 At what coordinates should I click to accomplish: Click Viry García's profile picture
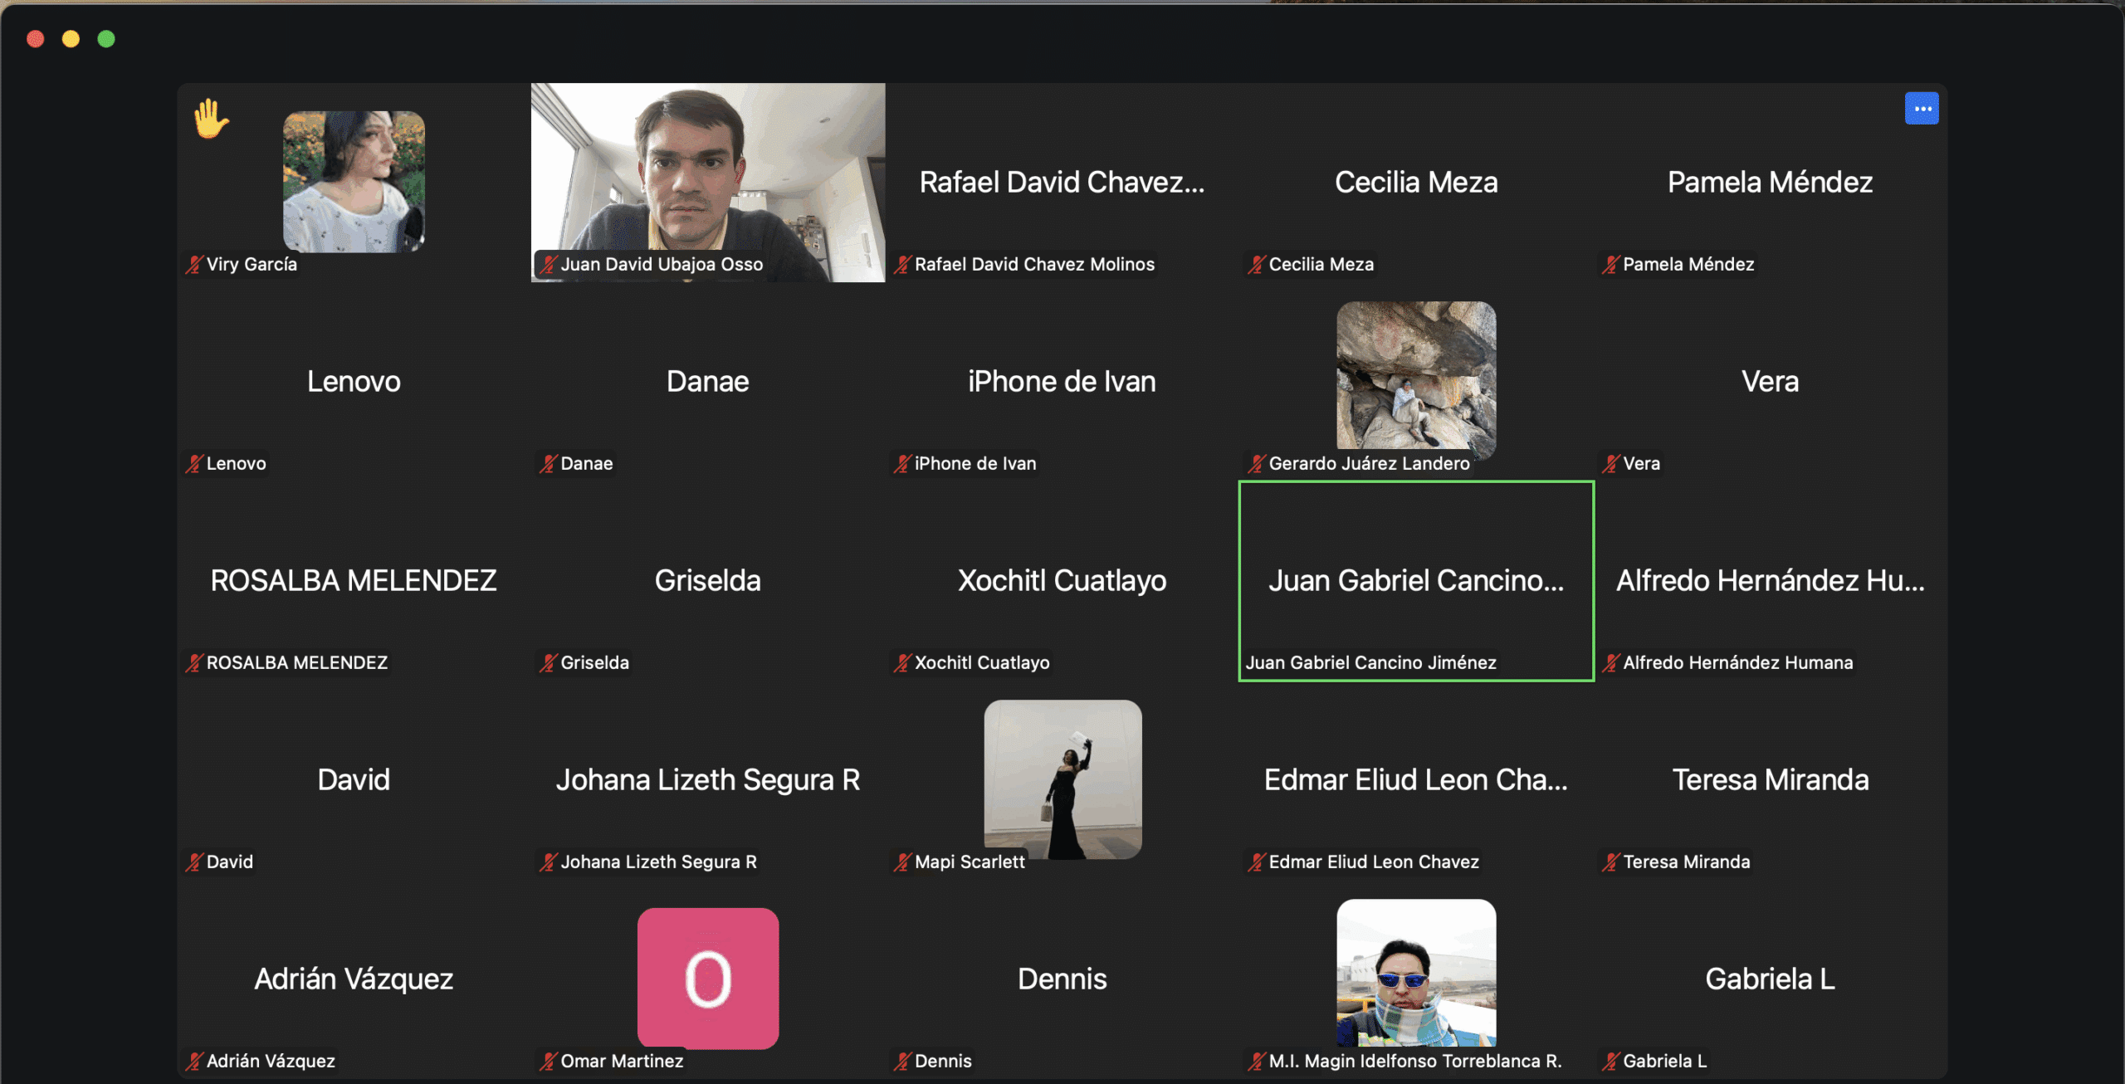354,181
